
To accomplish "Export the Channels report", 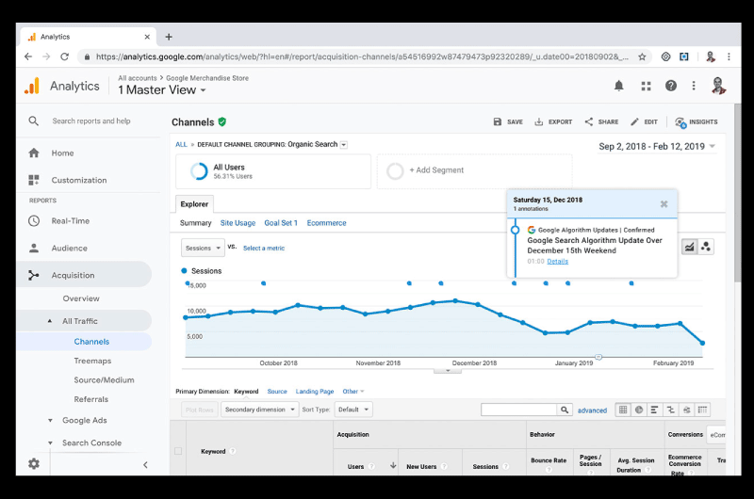I will coord(553,122).
